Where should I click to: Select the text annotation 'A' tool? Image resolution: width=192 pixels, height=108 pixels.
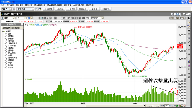click(189, 30)
